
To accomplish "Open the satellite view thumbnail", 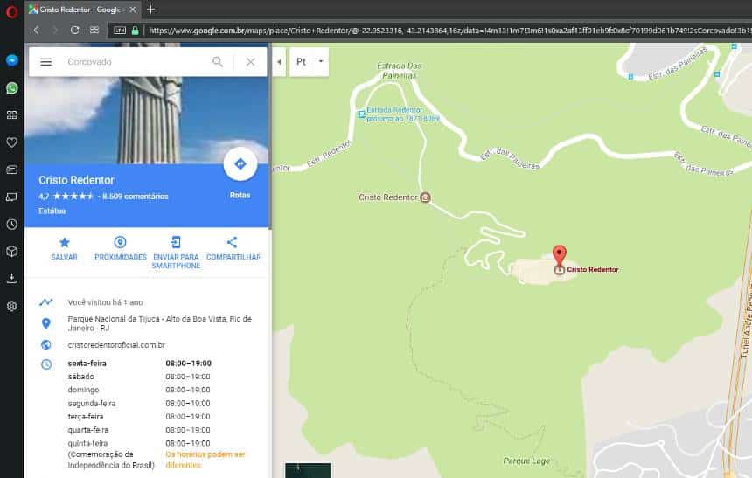I will coord(308,470).
